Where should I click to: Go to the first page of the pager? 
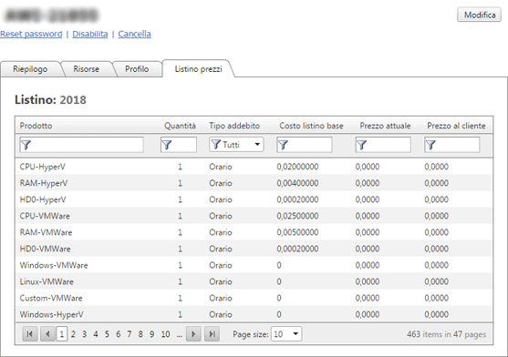tap(30, 334)
